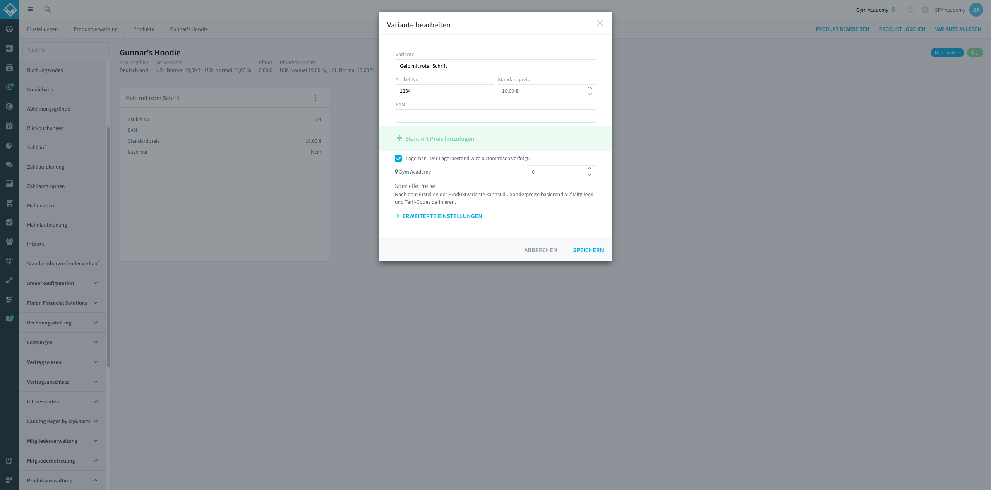Decrease Gym Academy stock with the down arrow
991x490 pixels.
[x=590, y=175]
